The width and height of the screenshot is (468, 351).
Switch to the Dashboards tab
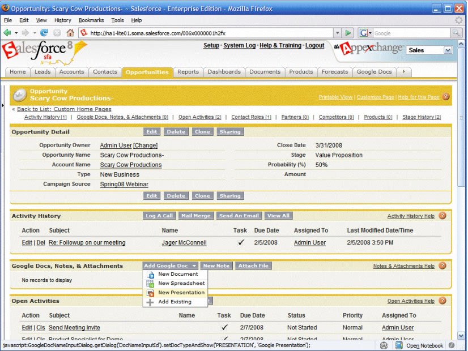[224, 72]
